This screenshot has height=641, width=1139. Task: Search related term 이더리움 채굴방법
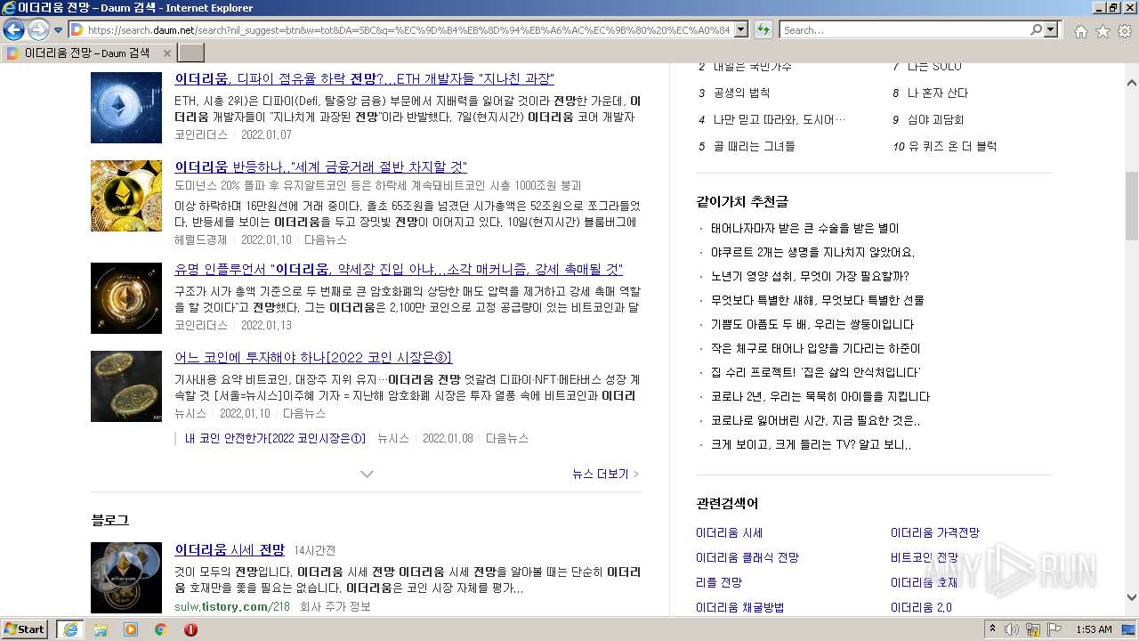(x=740, y=607)
